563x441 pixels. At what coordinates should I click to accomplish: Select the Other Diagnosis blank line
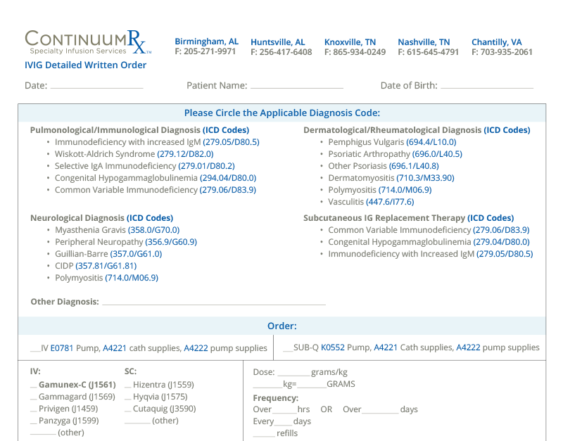coord(214,302)
